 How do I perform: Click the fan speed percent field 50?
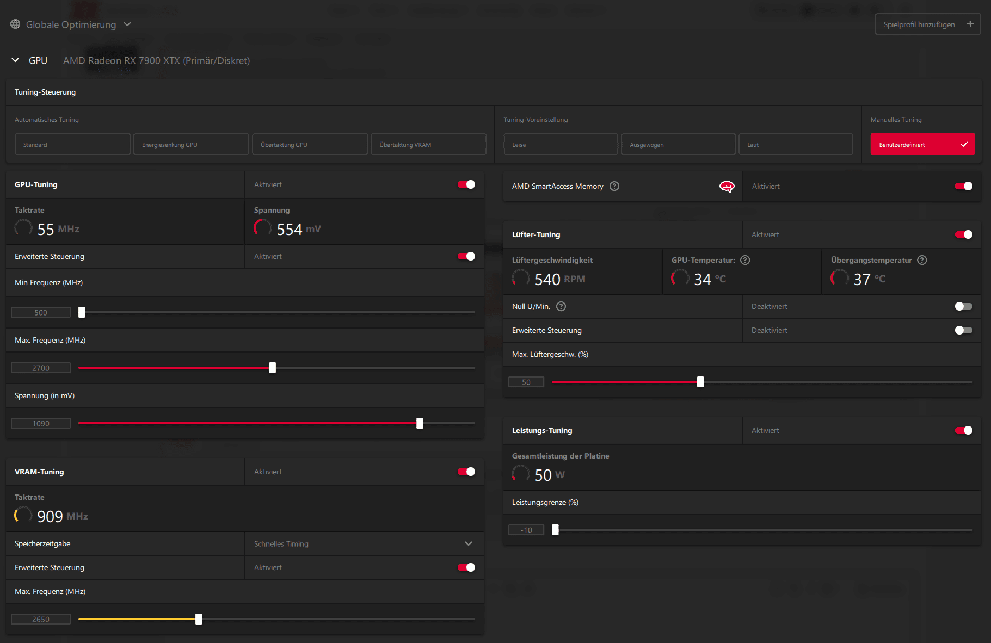point(526,382)
